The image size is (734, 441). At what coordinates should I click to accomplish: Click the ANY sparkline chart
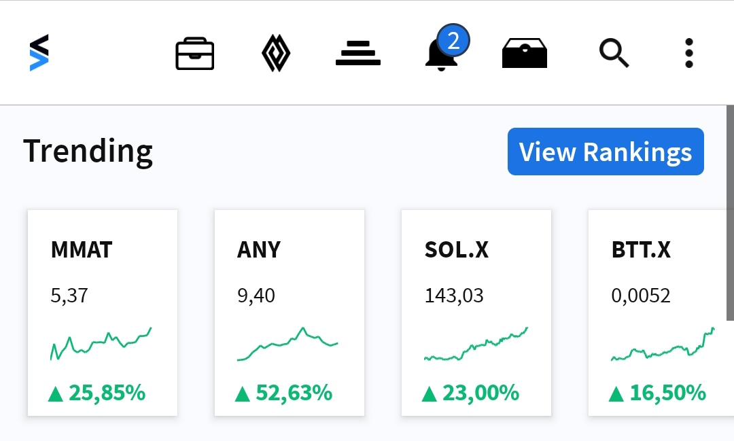pyautogui.click(x=287, y=345)
